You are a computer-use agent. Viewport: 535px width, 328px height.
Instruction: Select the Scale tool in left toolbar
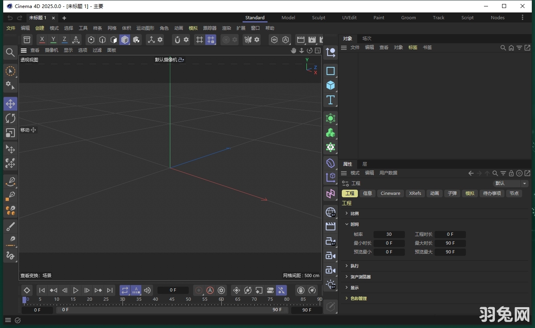[10, 133]
